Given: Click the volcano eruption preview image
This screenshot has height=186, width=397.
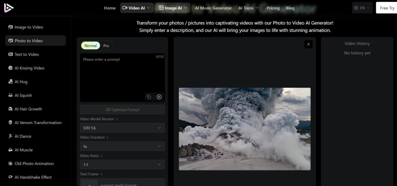Looking at the screenshot, I should click(245, 129).
